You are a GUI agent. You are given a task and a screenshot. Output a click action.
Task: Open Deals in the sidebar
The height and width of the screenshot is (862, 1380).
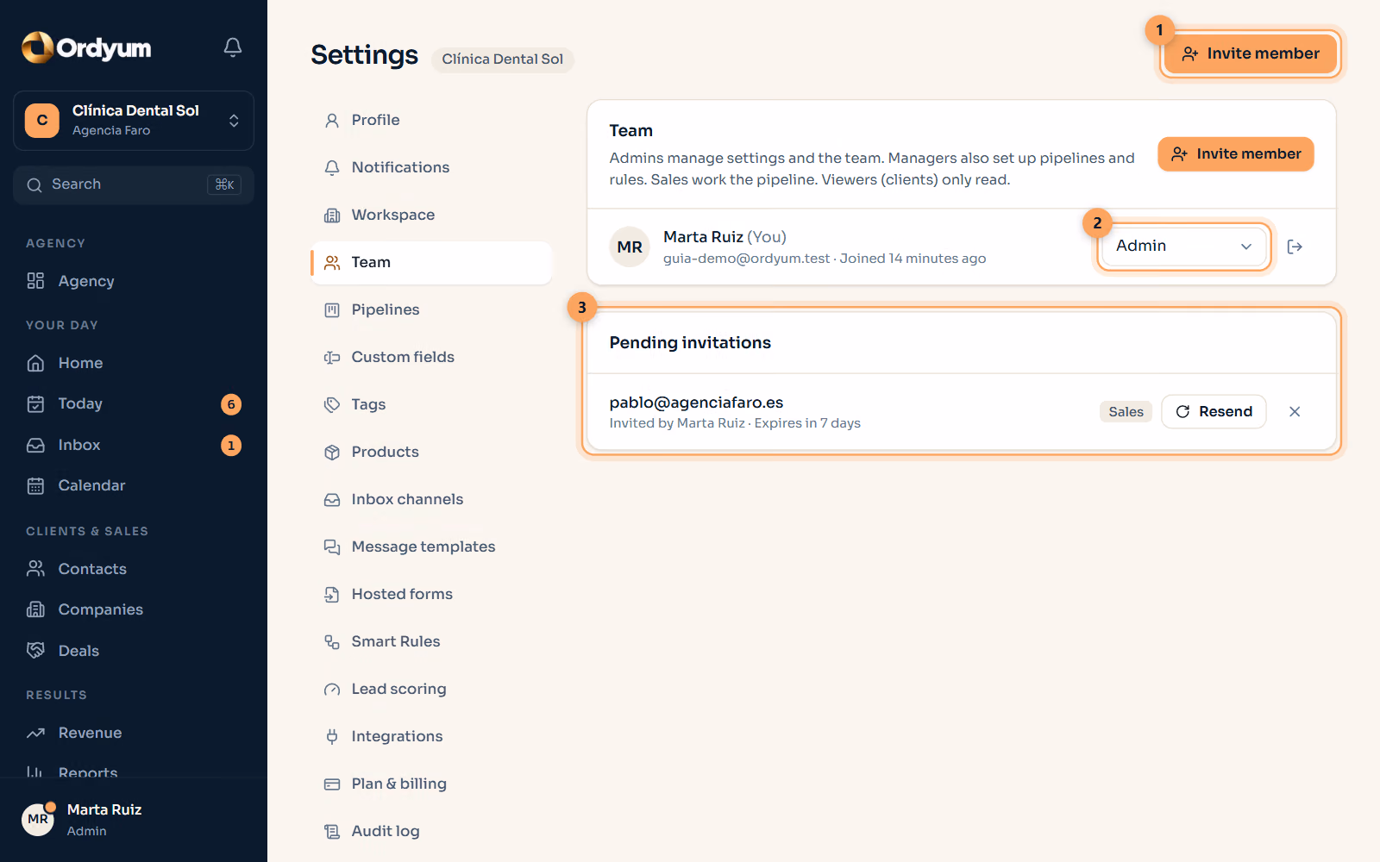click(x=134, y=651)
